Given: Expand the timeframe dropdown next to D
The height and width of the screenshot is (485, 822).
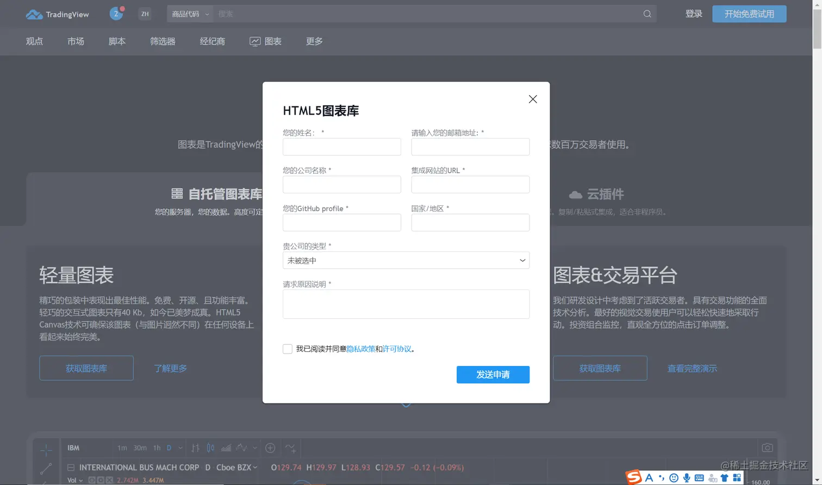Looking at the screenshot, I should [x=180, y=448].
